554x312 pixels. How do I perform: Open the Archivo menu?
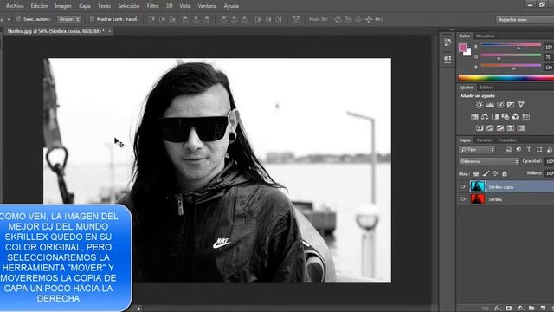[x=15, y=6]
